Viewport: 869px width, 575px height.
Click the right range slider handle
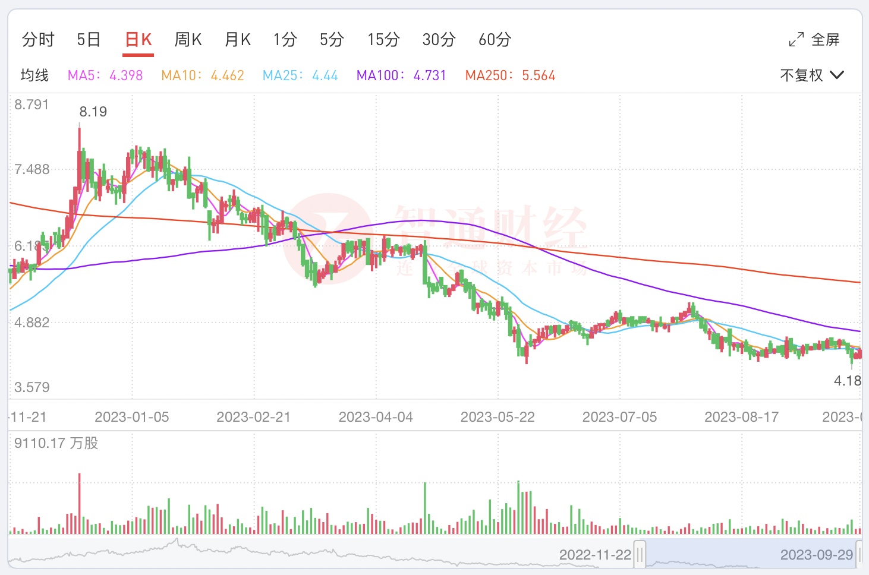(859, 555)
